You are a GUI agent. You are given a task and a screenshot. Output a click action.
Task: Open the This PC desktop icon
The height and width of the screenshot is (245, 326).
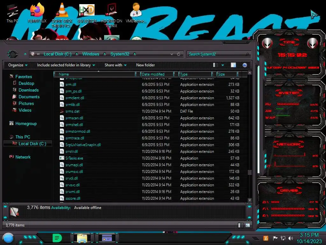click(x=12, y=13)
